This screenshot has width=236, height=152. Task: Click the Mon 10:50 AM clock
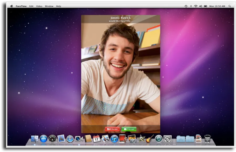(x=217, y=6)
